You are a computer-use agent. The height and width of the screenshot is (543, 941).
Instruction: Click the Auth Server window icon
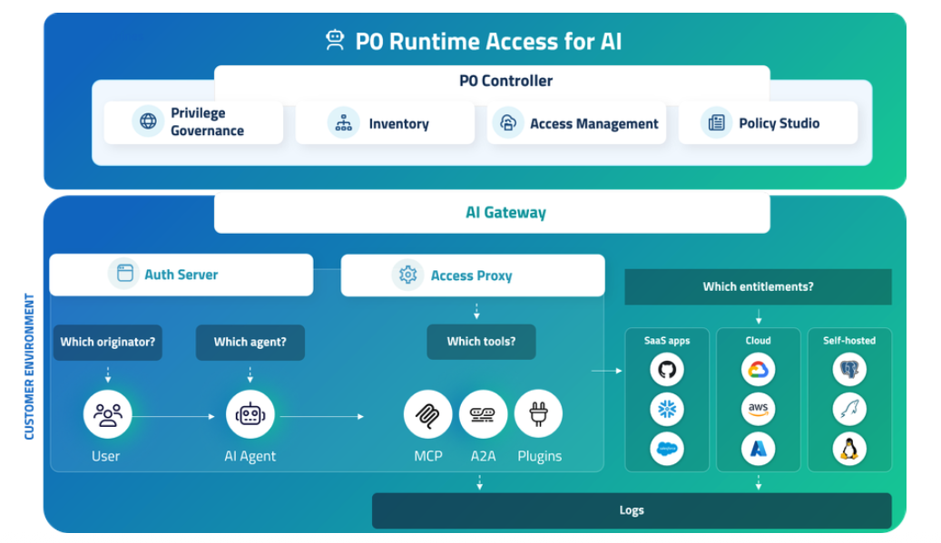[124, 273]
